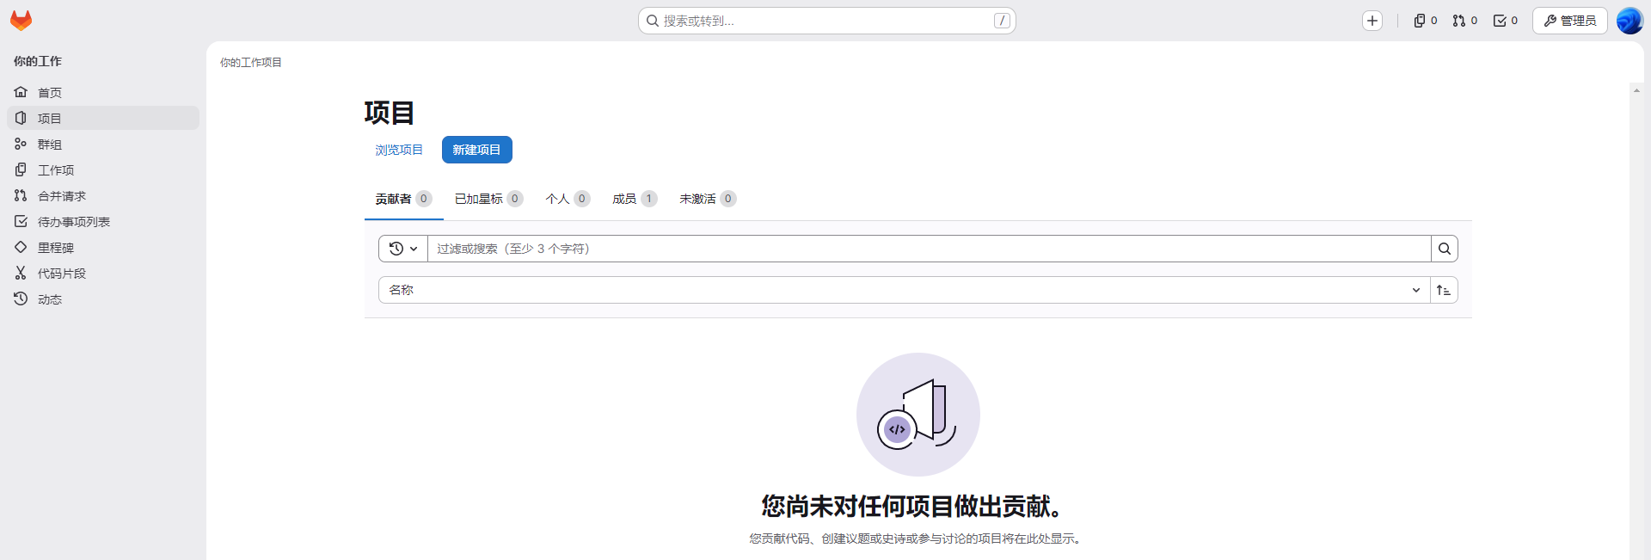Open the 名称 sort dropdown
This screenshot has height=560, width=1651.
pyautogui.click(x=904, y=290)
